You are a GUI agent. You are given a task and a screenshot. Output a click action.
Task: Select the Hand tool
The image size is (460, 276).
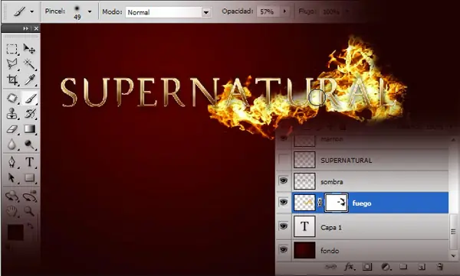tap(11, 211)
